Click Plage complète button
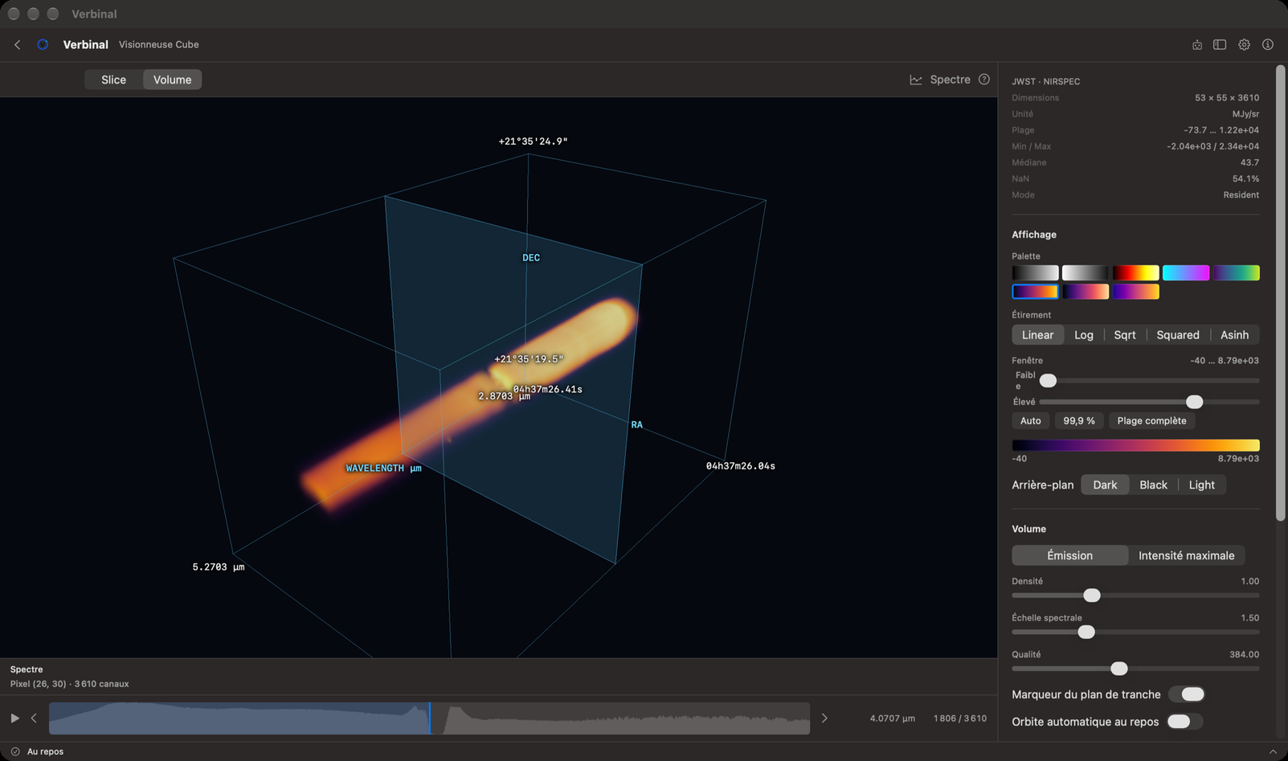Viewport: 1288px width, 761px height. coord(1151,421)
